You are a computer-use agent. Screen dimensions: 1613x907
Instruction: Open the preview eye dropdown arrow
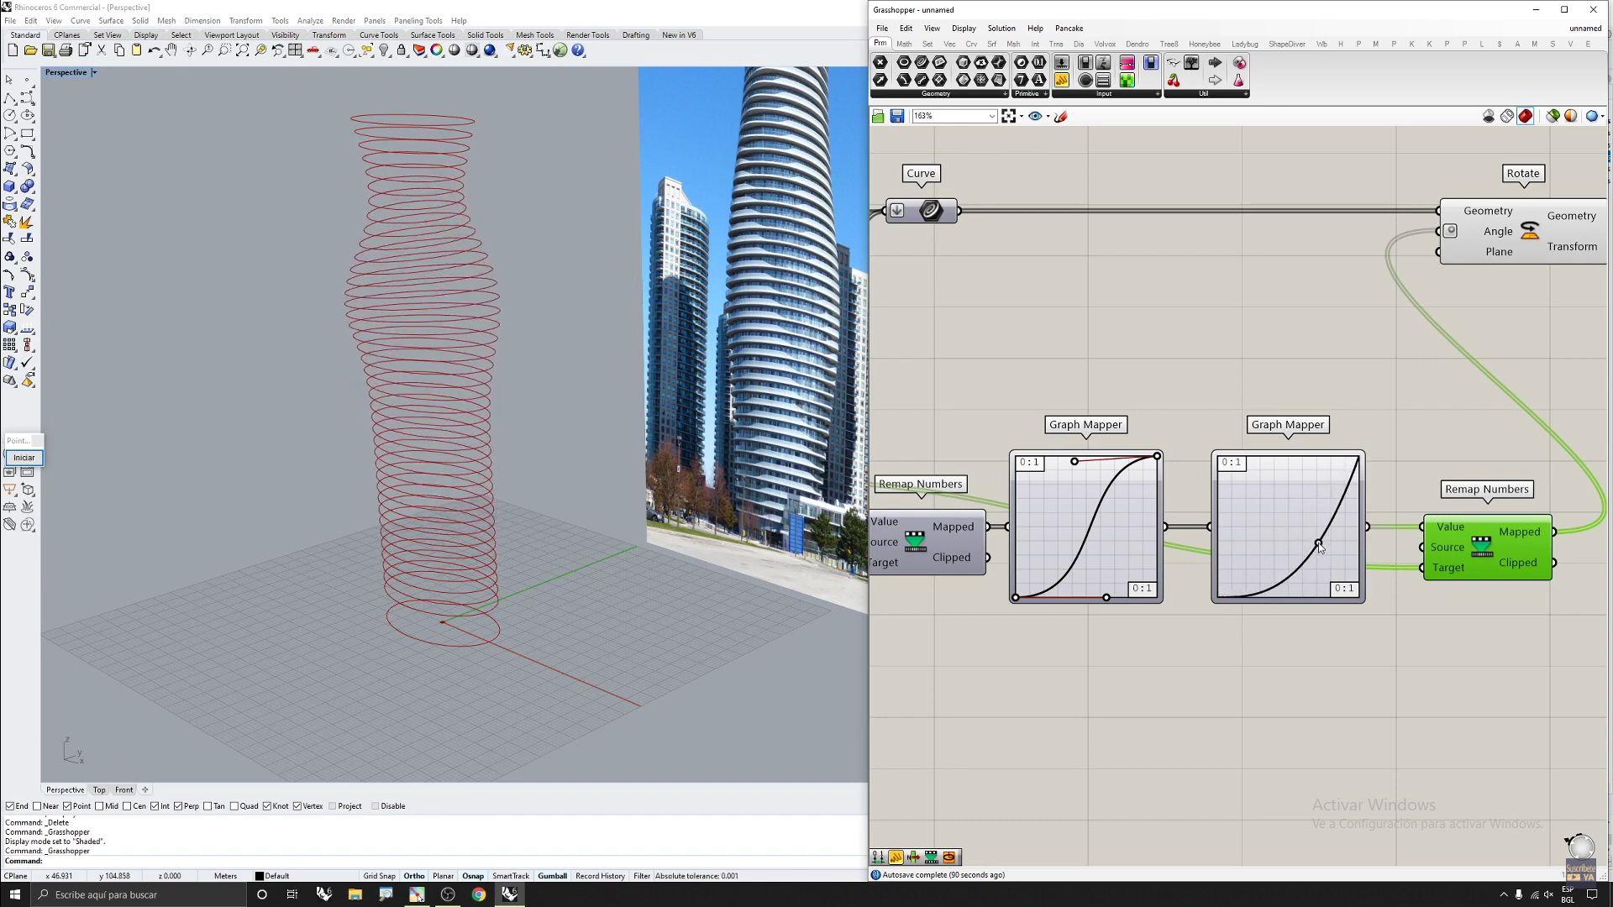[1048, 116]
